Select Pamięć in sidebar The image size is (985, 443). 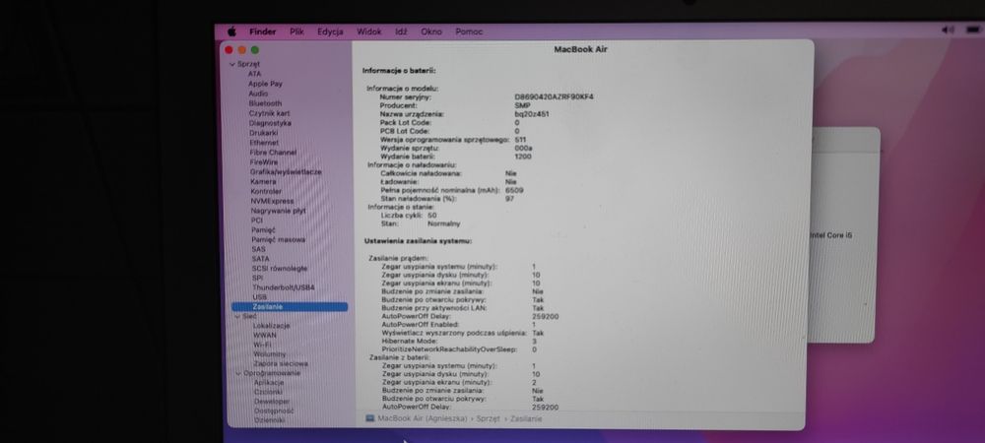(x=263, y=230)
